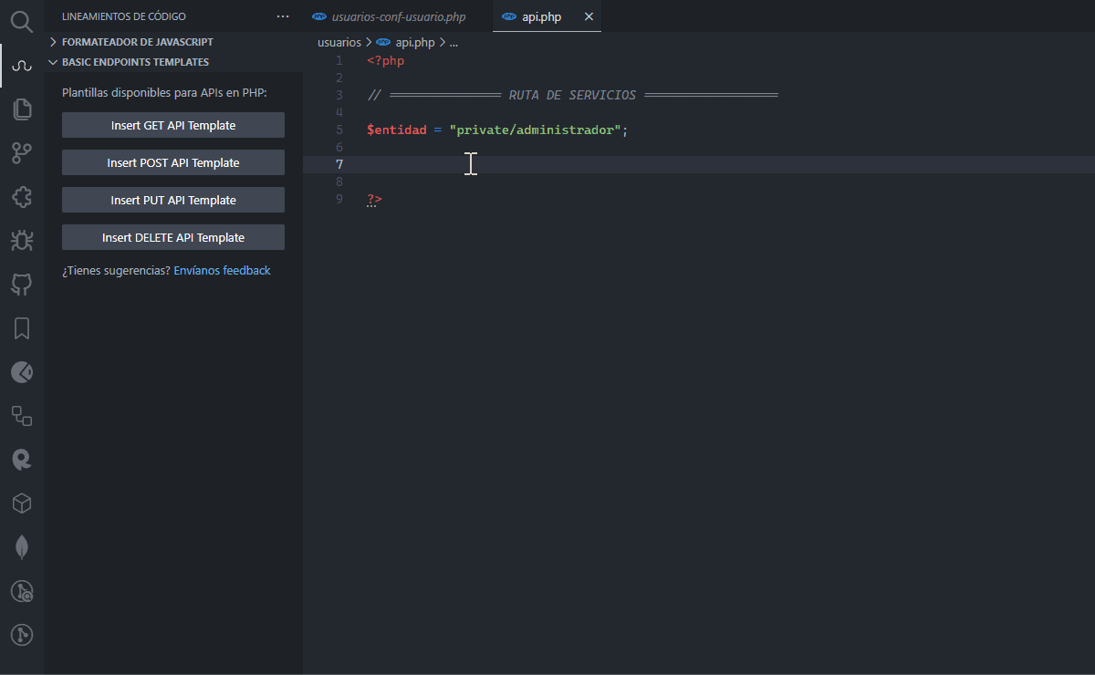
Task: Click Insert POST API Template
Action: tap(173, 162)
